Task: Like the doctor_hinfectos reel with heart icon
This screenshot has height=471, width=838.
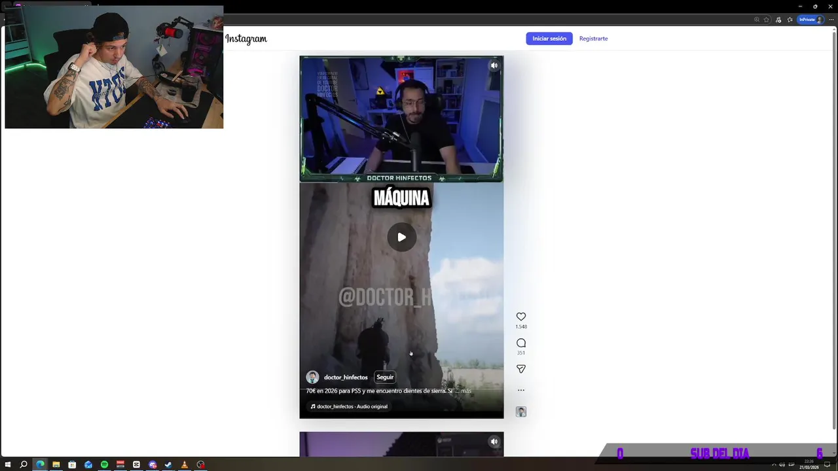Action: point(521,317)
